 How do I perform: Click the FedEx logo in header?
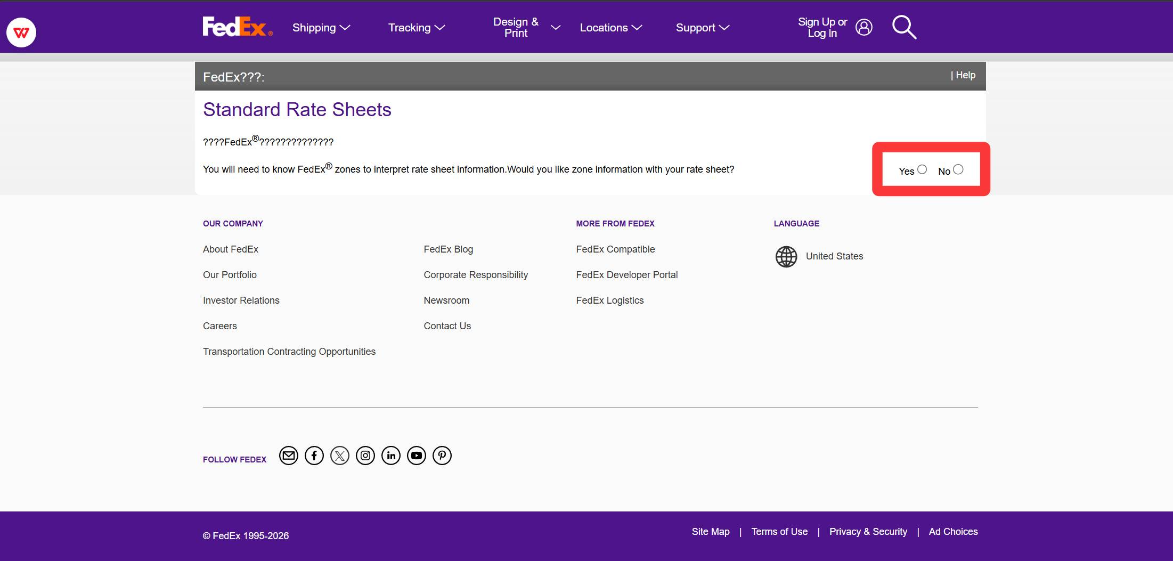(x=238, y=27)
